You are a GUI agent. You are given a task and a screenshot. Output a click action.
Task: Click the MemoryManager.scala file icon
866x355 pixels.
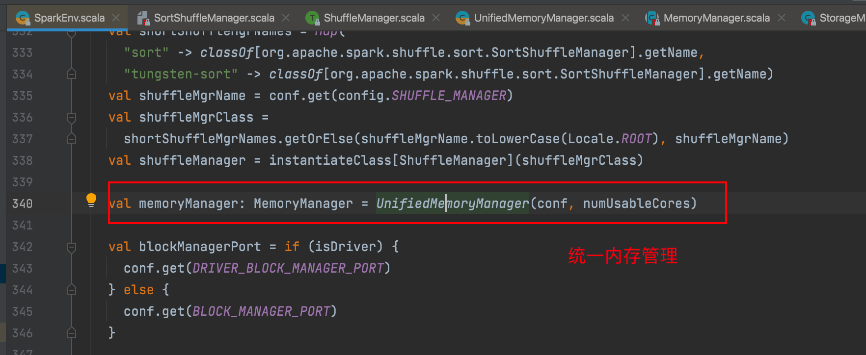[x=652, y=18]
